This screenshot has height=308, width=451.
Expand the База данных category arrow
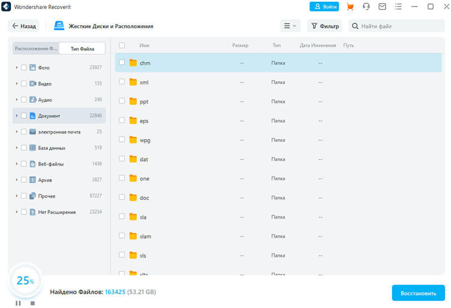pos(17,148)
